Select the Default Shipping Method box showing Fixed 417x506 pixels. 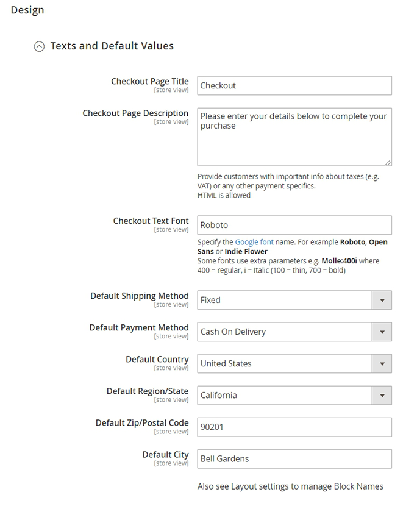coord(285,300)
